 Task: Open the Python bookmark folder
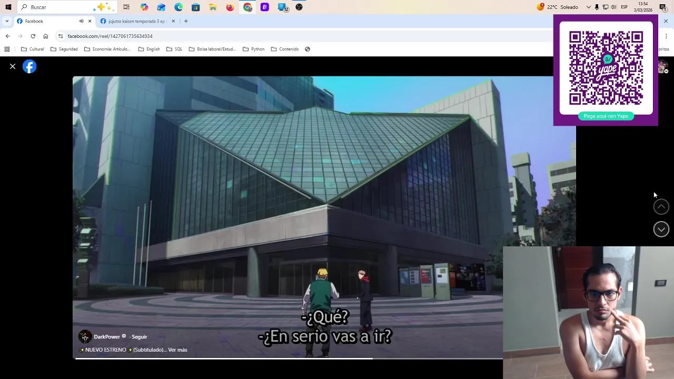(x=254, y=49)
